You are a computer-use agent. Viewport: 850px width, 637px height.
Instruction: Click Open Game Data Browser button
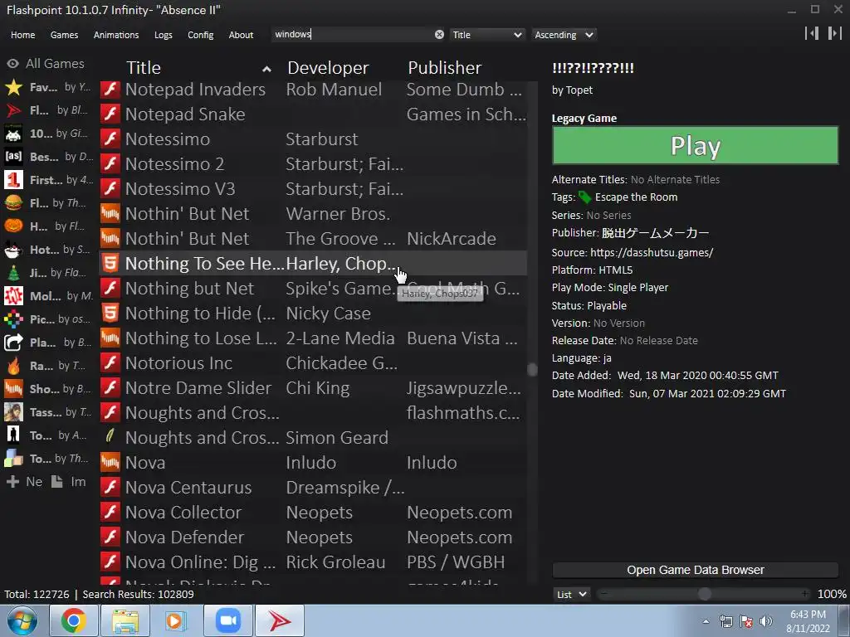point(695,570)
